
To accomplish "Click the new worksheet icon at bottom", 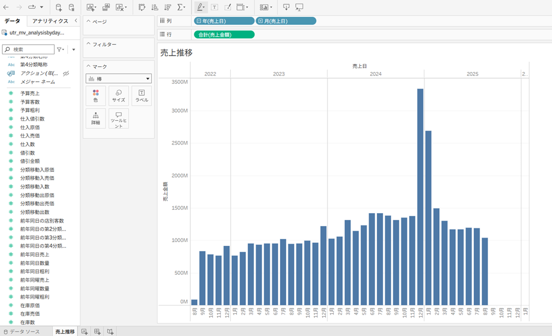I will point(84,331).
